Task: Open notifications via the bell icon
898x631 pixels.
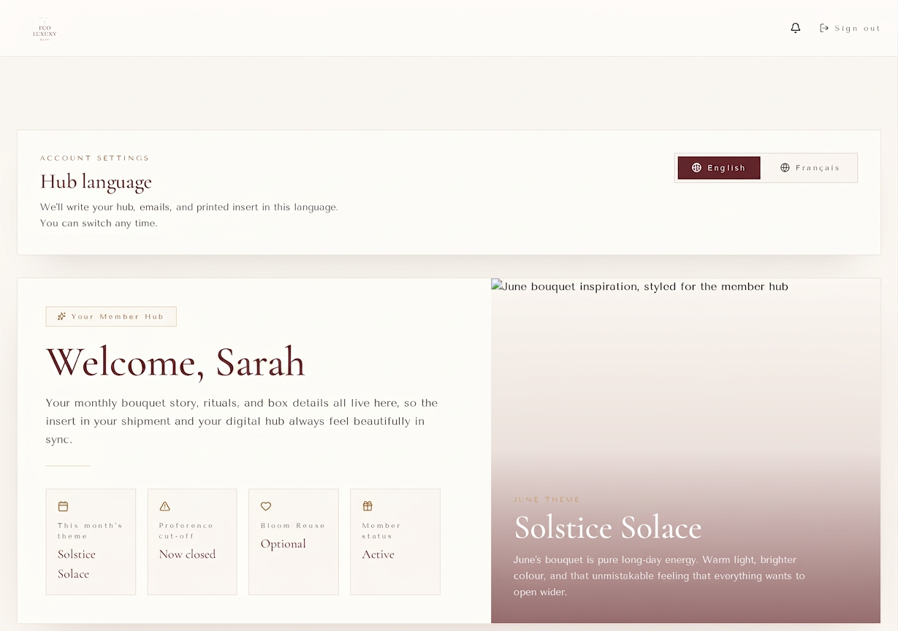Action: pos(796,28)
